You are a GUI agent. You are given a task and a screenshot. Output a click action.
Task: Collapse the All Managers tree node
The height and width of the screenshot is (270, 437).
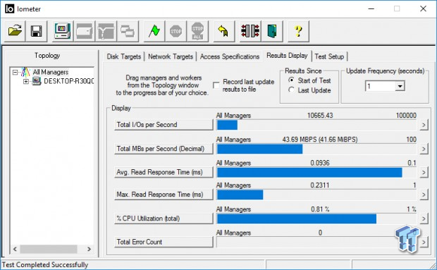pos(15,73)
